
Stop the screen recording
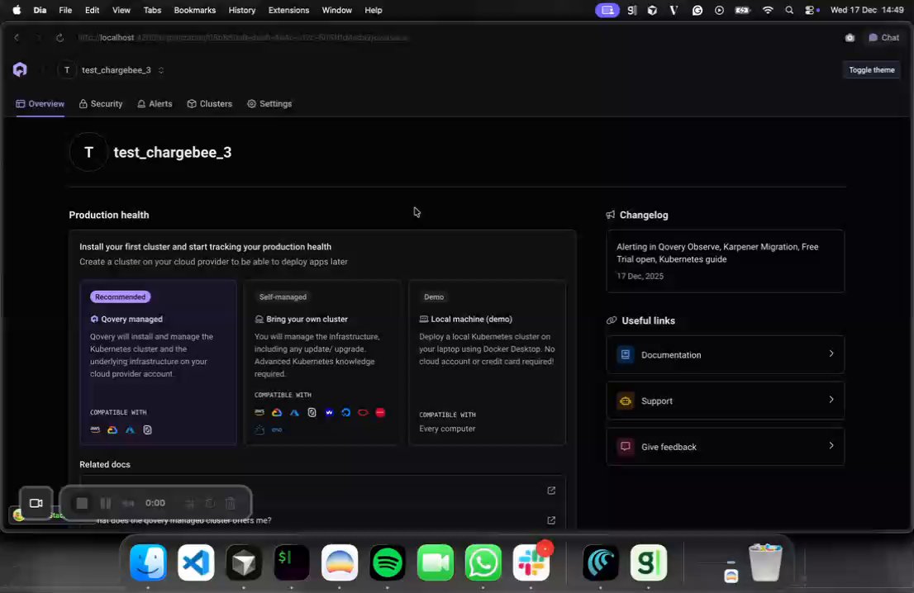coord(82,503)
